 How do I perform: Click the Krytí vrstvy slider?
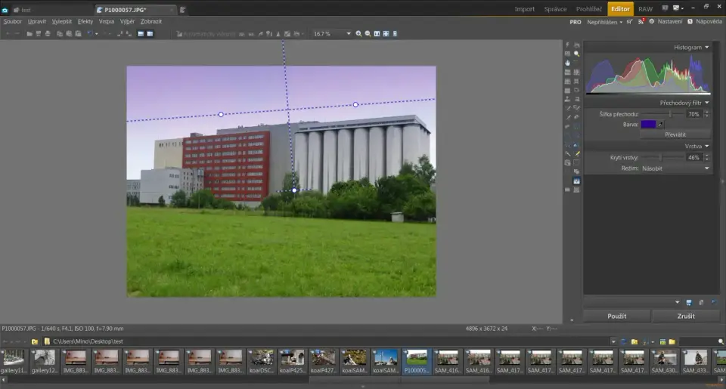pyautogui.click(x=660, y=157)
